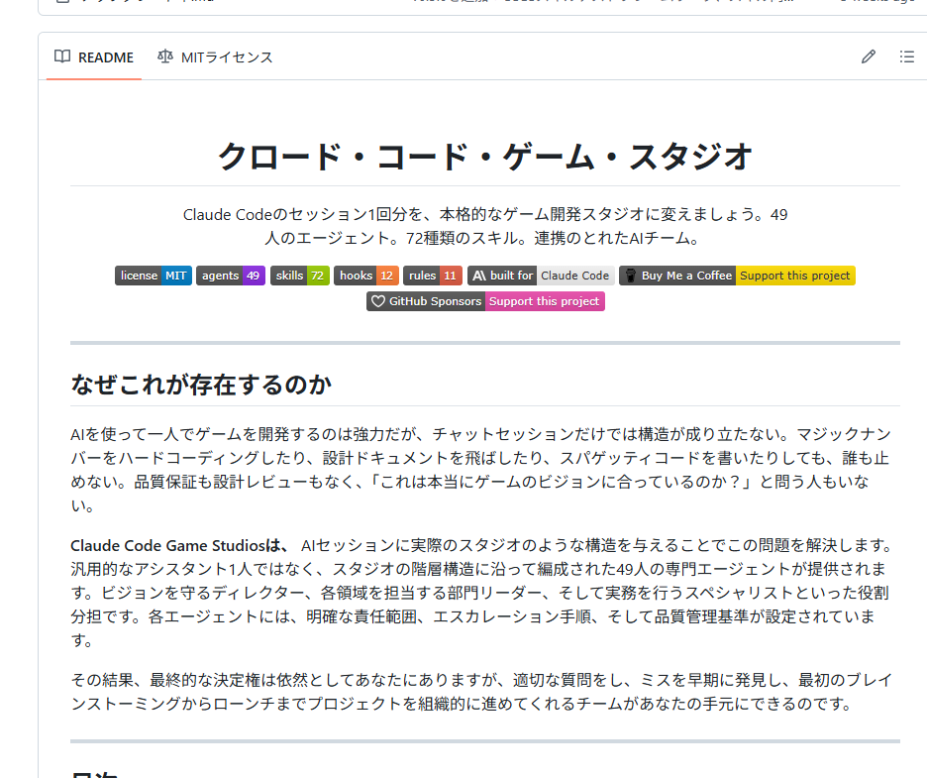Select the rules 11 badge

[x=432, y=276]
